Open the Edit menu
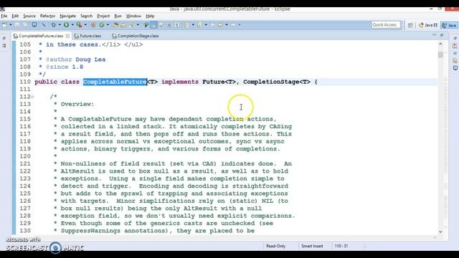 coord(15,16)
